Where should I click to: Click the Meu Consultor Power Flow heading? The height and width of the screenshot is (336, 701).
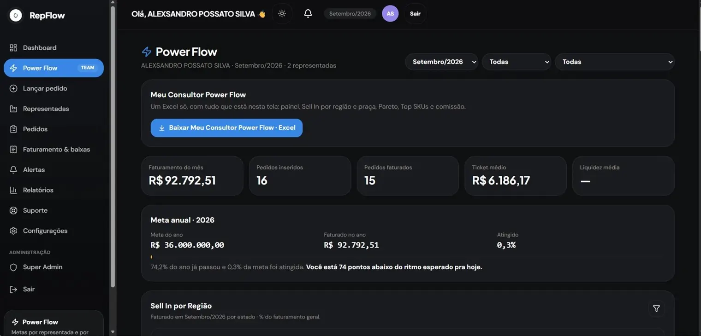pyautogui.click(x=198, y=95)
